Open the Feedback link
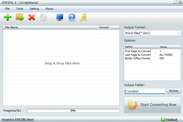The width and height of the screenshot is (183, 122). click(172, 119)
